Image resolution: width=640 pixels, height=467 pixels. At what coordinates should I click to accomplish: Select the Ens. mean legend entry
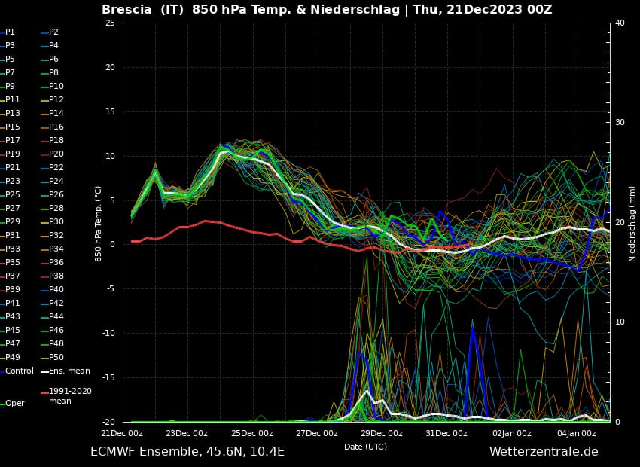(69, 371)
